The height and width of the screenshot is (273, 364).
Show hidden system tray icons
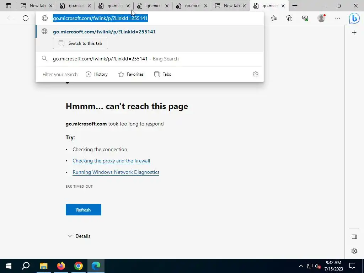coord(301,266)
